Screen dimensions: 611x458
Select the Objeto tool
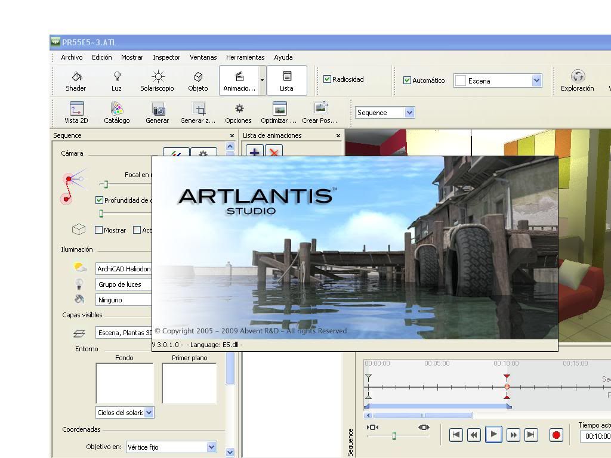[x=198, y=81]
